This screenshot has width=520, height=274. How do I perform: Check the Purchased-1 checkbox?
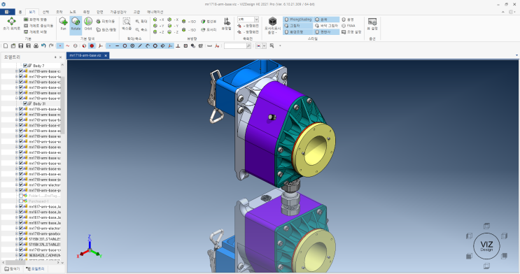coord(21,201)
